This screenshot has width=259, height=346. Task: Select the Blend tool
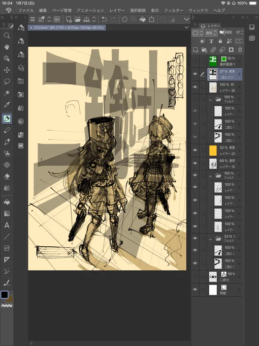[x=7, y=188]
